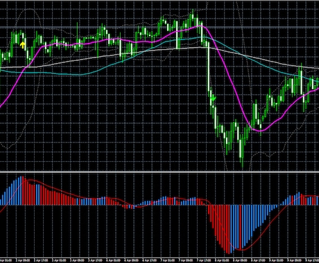Viewport: 319px width, 263px height.
Task: Click the '3 Apr 01:00' time axis label
Action: pos(59,260)
